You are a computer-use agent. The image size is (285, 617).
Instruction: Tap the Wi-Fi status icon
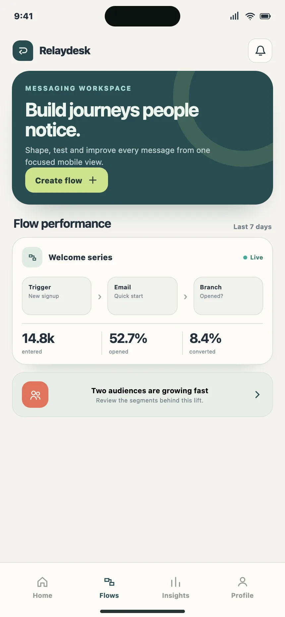pyautogui.click(x=250, y=16)
